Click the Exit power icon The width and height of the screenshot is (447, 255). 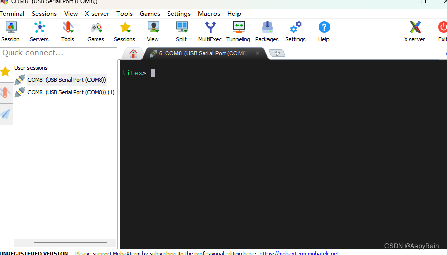point(443,27)
